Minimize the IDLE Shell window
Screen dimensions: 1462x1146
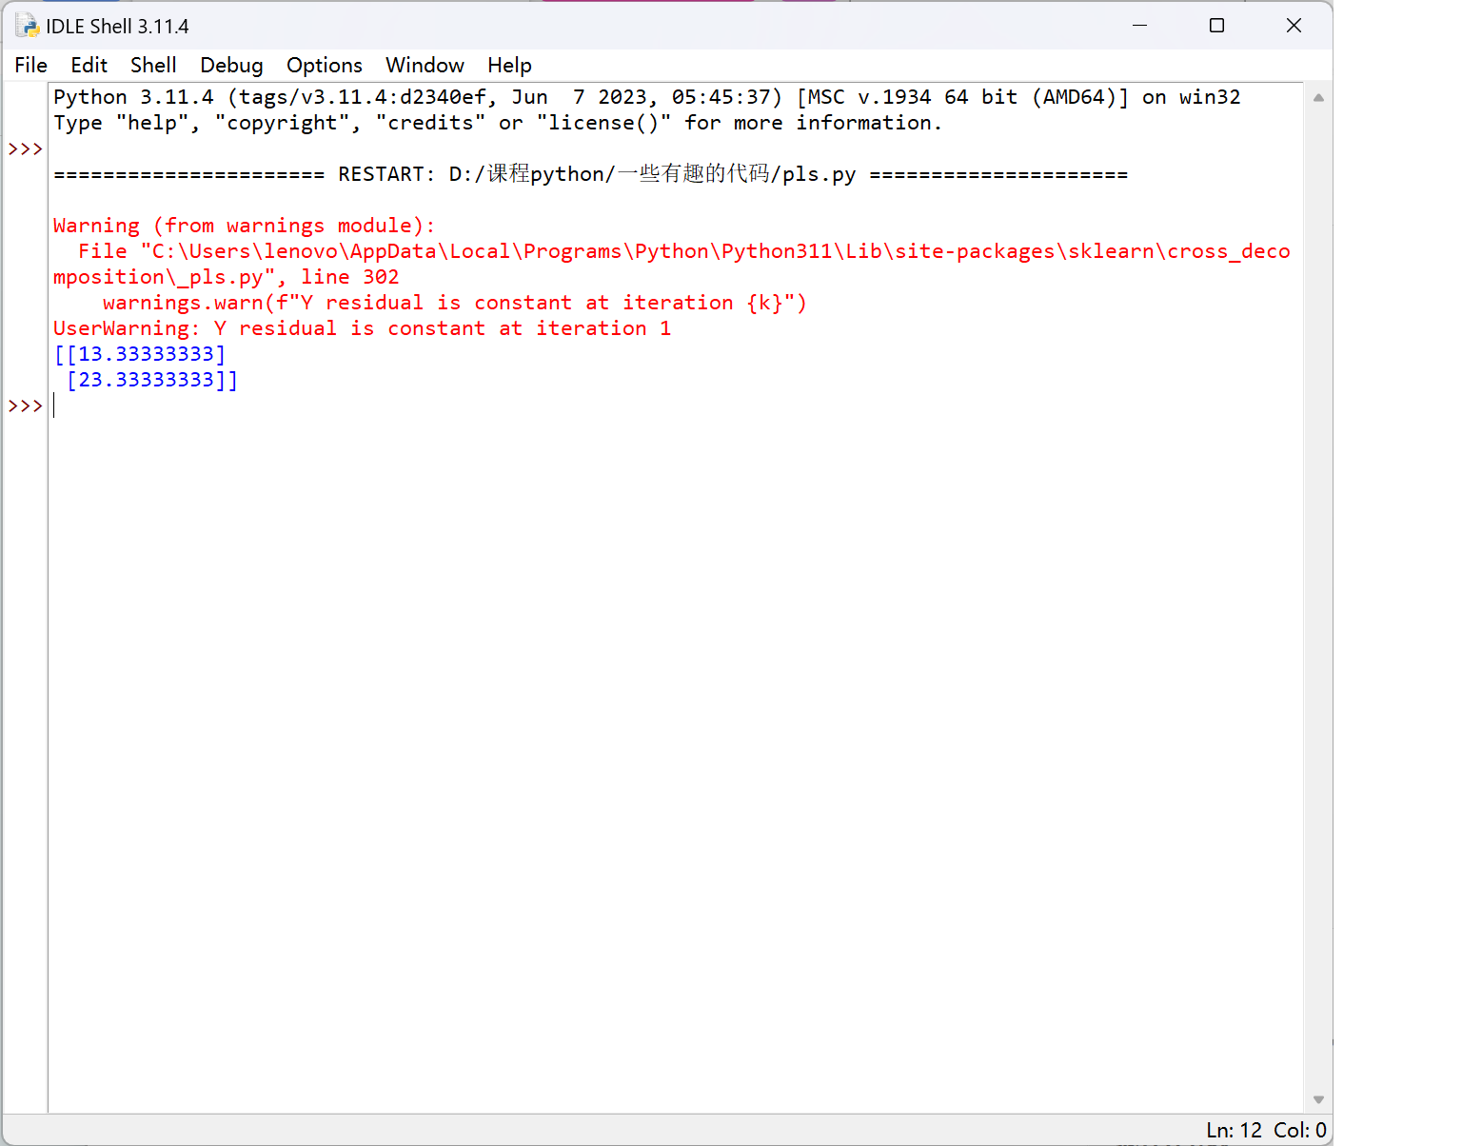click(1139, 26)
